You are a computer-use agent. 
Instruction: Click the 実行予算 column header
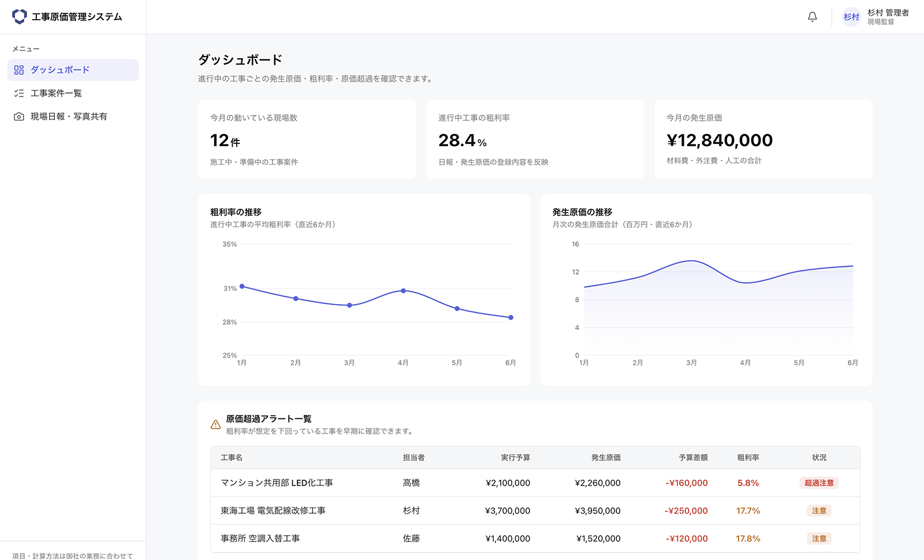pos(515,457)
